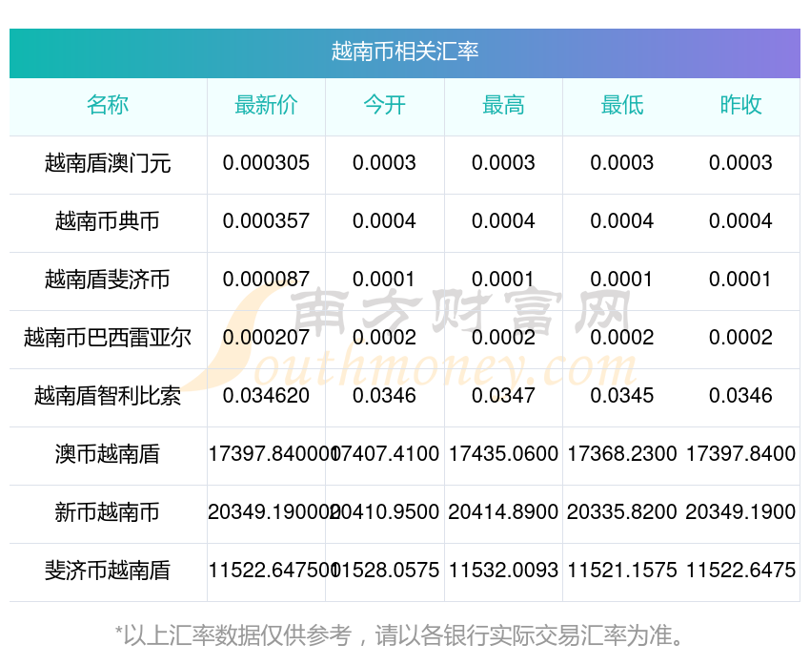810x665 pixels.
Task: Click the 越南币相关汇率 table title banner
Action: [x=405, y=52]
